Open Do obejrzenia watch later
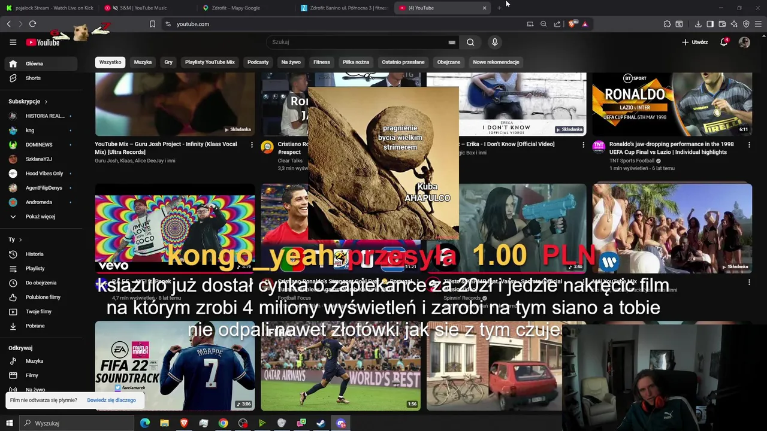The image size is (767, 431). (x=41, y=283)
